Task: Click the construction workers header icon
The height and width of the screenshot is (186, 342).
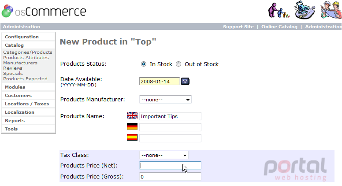Action: [x=331, y=10]
